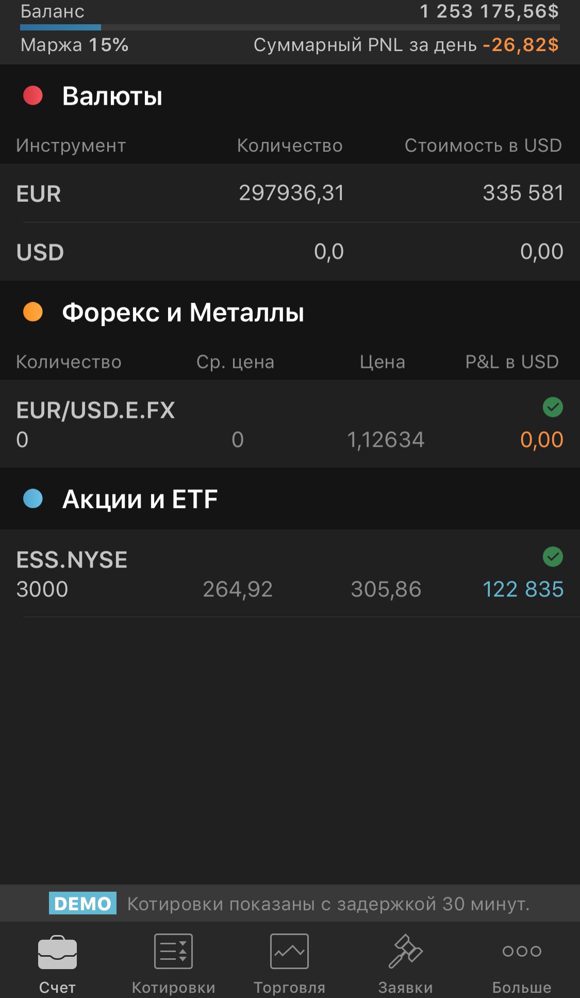
Task: Tap the red Валюты color dot
Action: (x=33, y=95)
